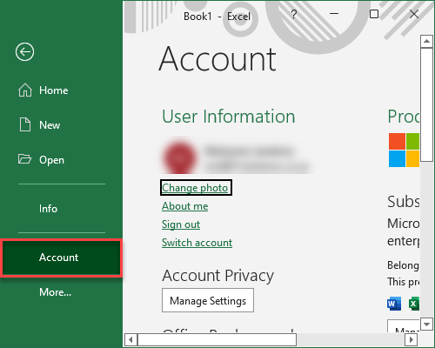The image size is (435, 348).
Task: Click the Microsoft four-color logo
Action: tap(404, 150)
